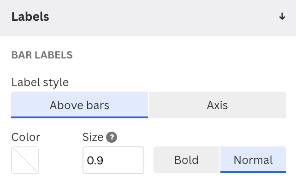Pick the empty diagonal-line color box

tap(25, 160)
